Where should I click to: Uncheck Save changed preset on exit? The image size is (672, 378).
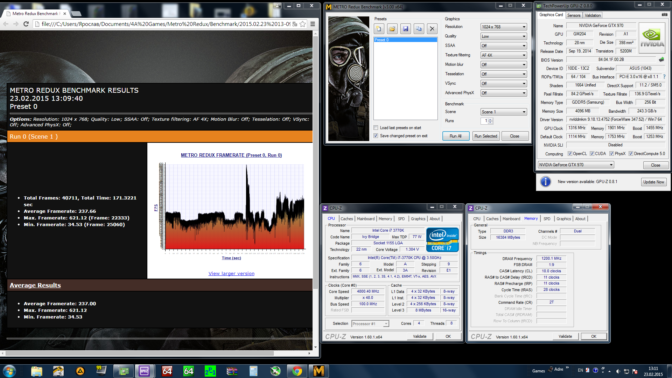click(376, 136)
